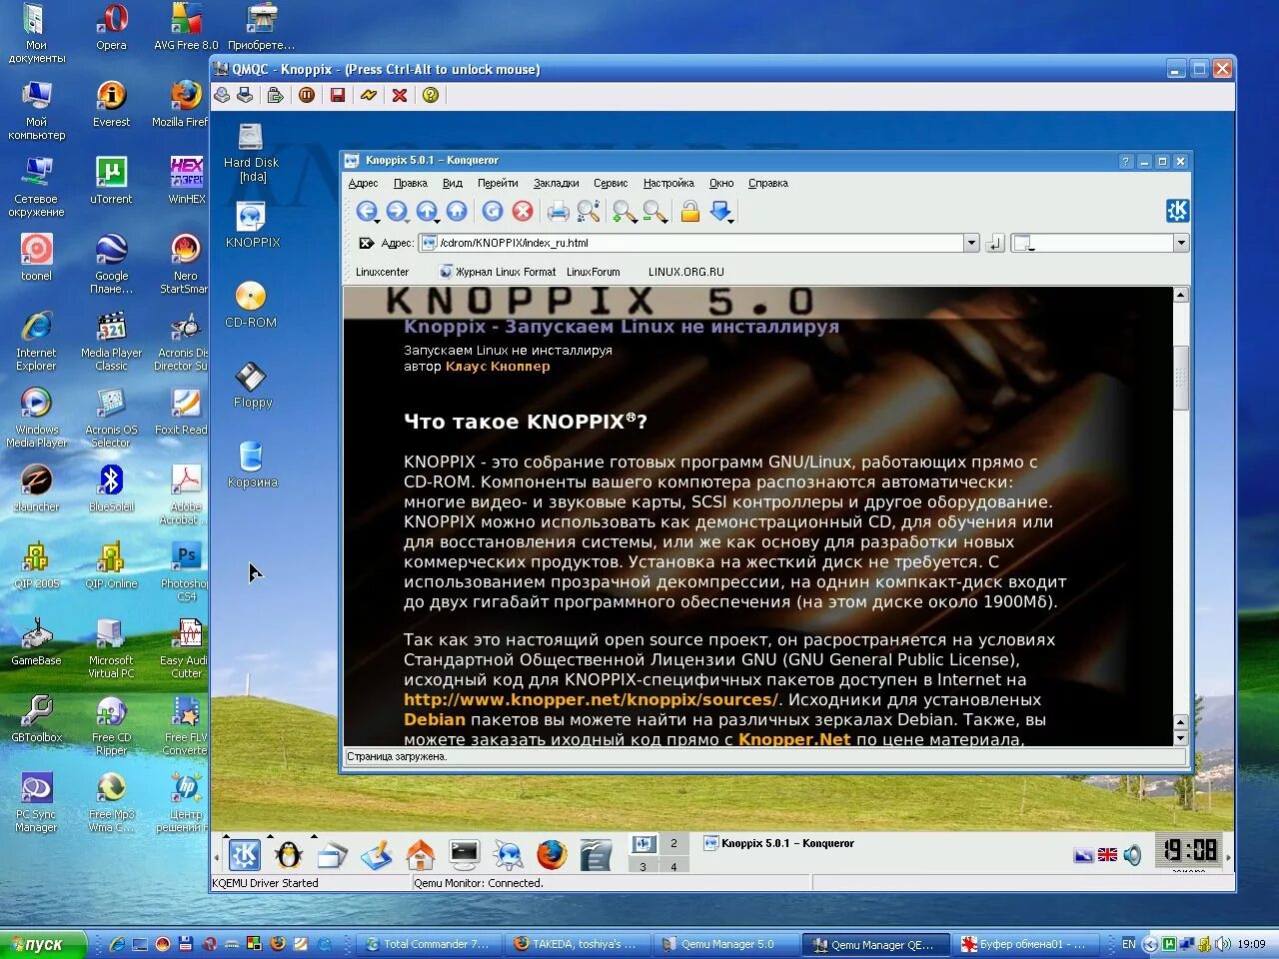
Task: Open the Вид menu
Action: (453, 183)
